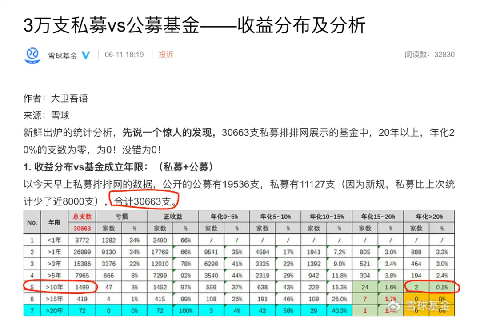This screenshot has height=320, width=480.
Task: Click the red 30663 total cell
Action: click(82, 229)
